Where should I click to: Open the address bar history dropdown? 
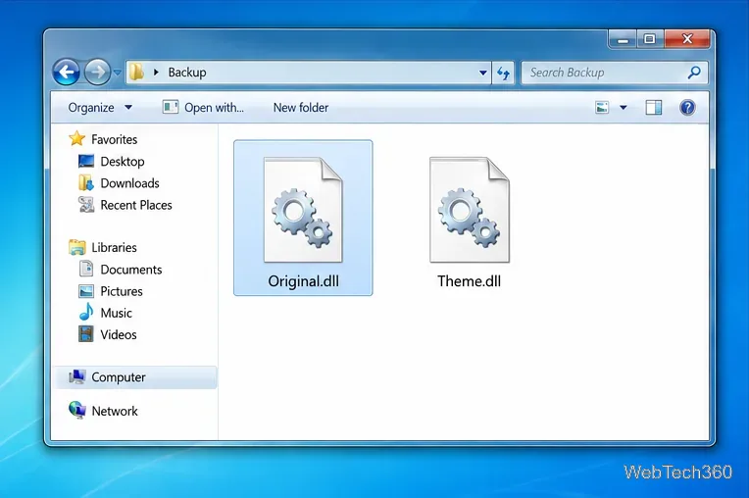(483, 73)
